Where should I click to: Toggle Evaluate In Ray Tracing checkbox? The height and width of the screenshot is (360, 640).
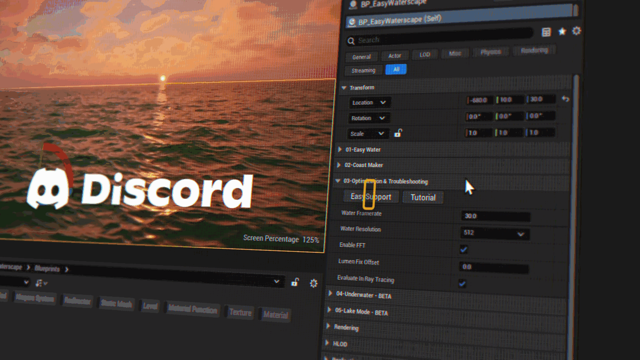(462, 284)
